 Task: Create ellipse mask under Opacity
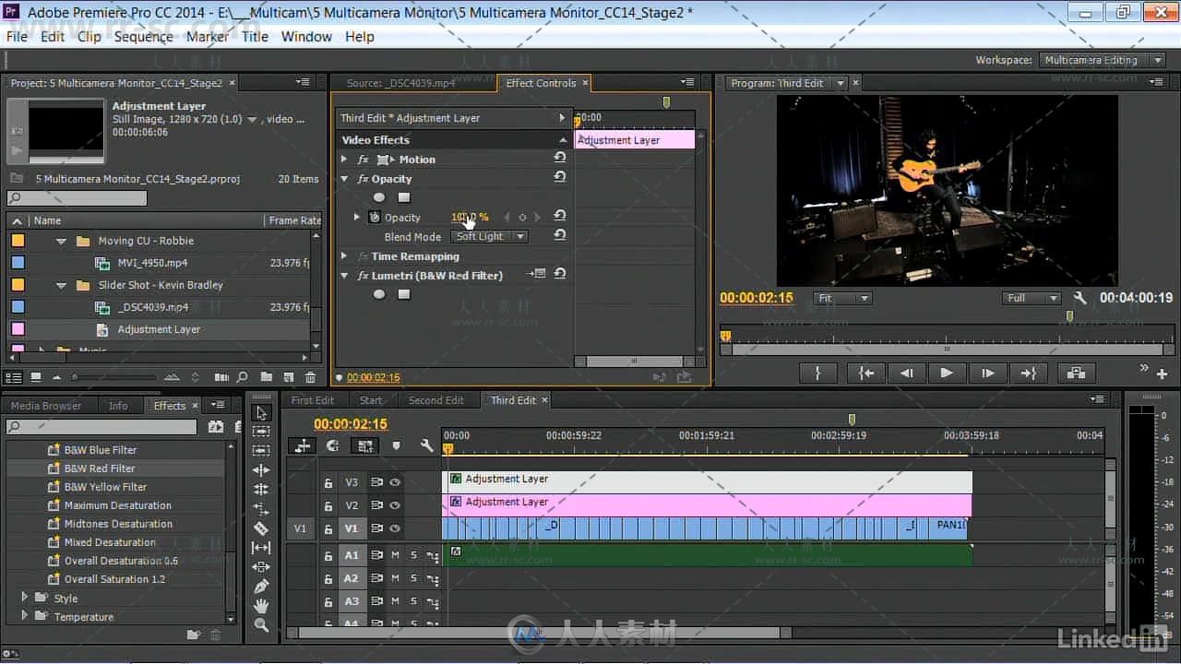coord(379,197)
